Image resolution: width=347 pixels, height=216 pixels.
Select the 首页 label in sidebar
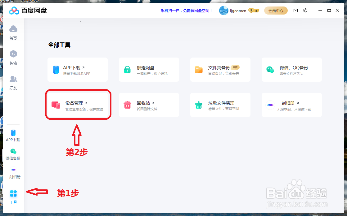click(13, 38)
